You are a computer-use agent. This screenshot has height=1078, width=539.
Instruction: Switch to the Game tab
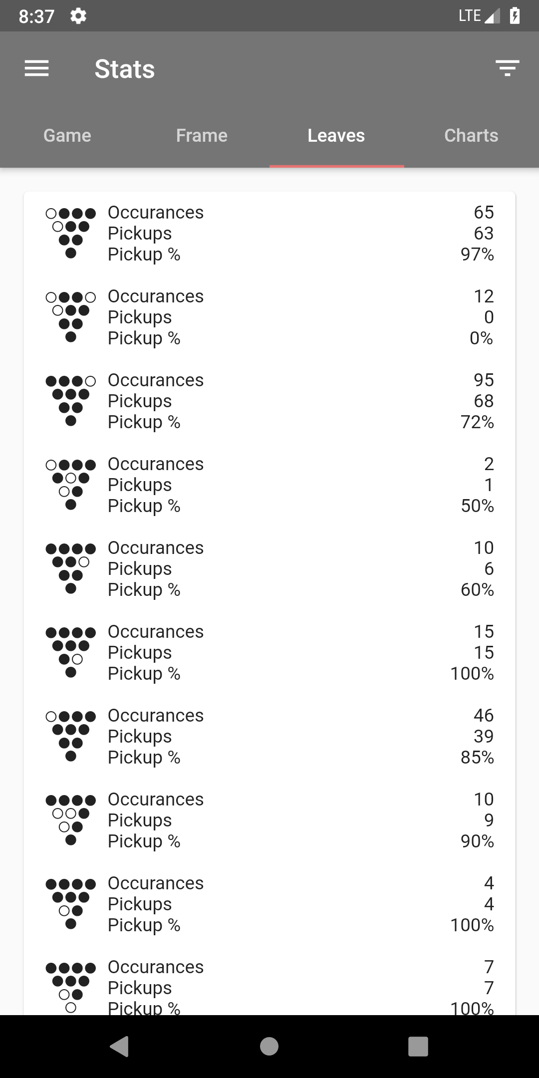point(67,135)
